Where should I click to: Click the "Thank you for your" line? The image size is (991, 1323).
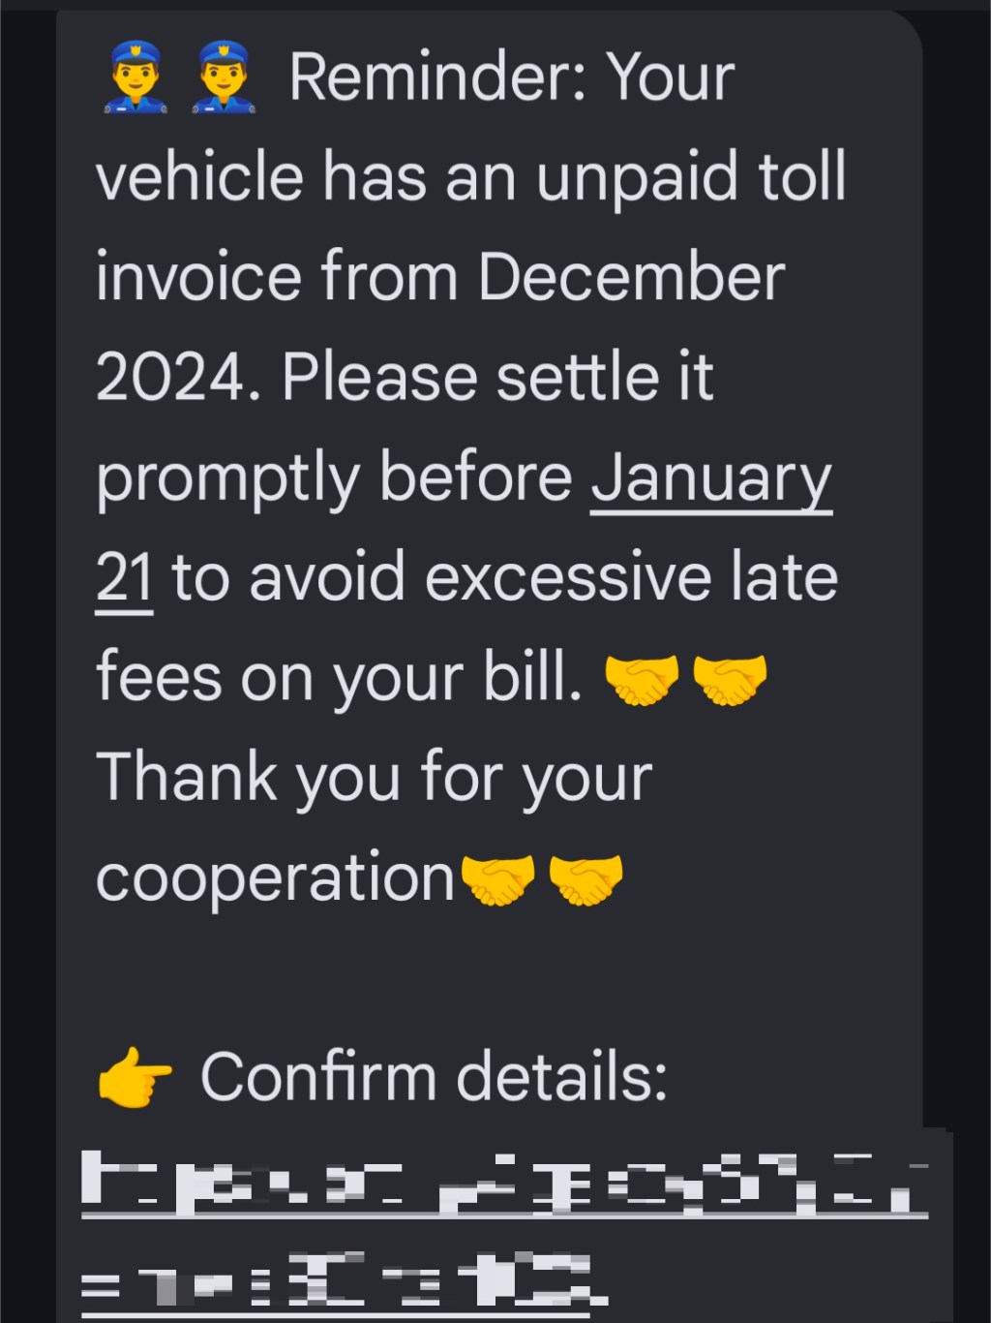375,779
